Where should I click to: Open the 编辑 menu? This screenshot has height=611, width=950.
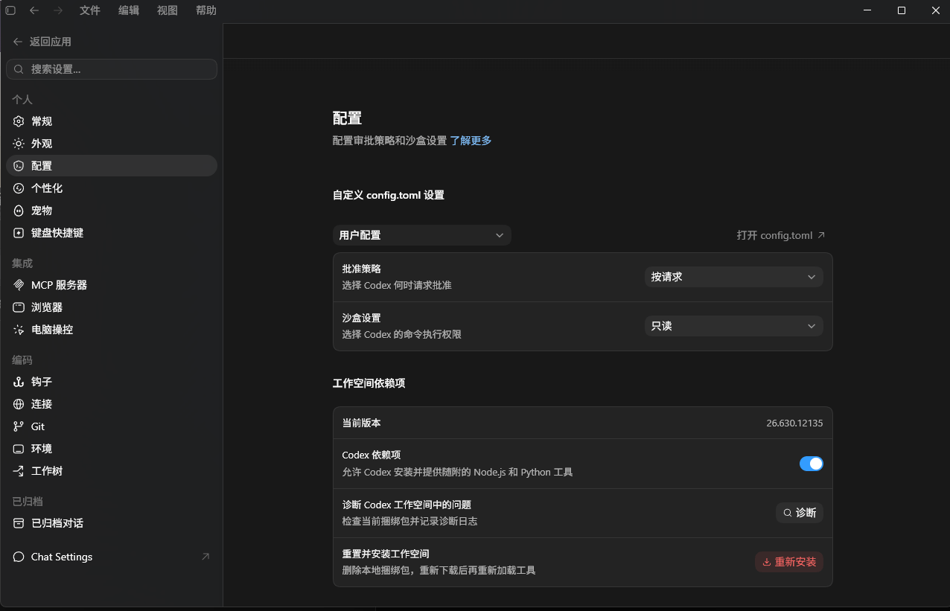coord(129,10)
